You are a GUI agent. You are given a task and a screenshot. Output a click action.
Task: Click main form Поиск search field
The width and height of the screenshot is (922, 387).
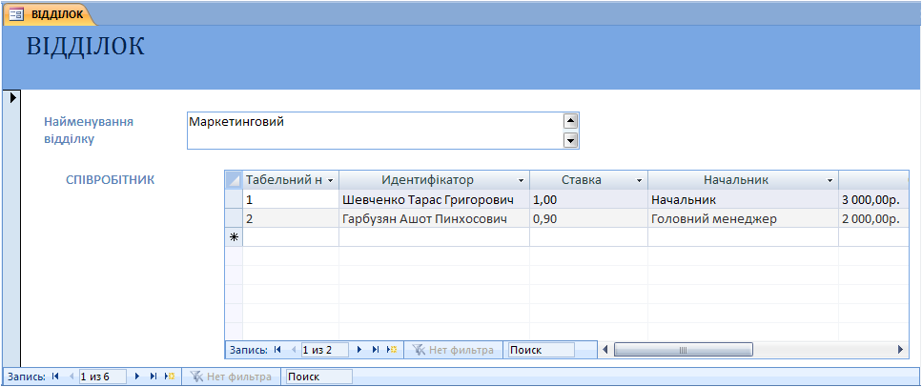click(x=318, y=377)
